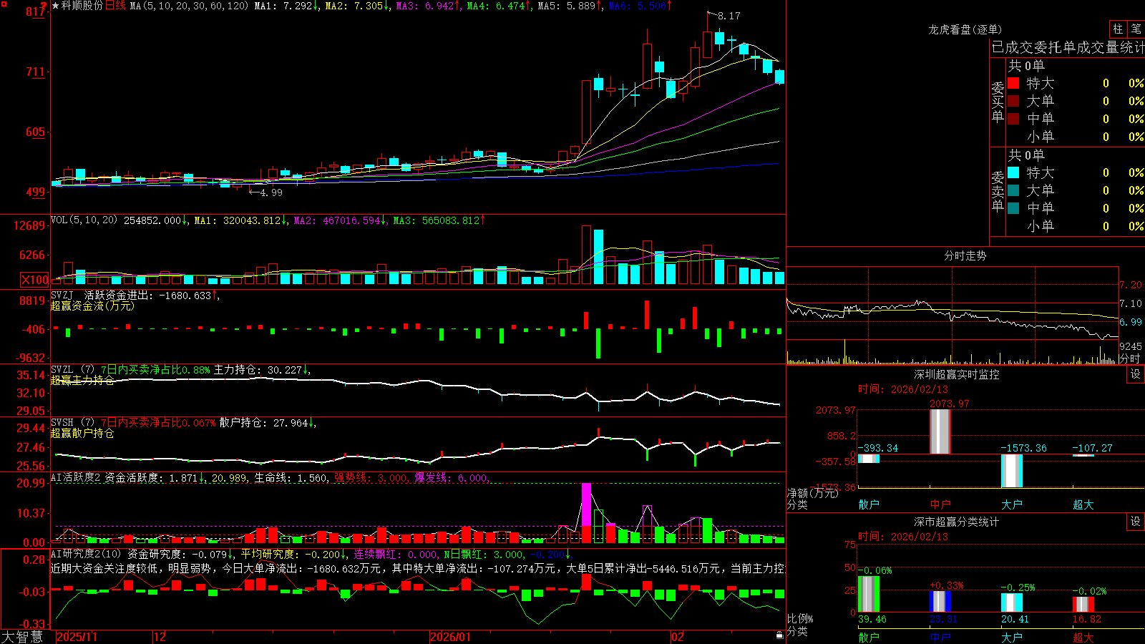Click the -1573.36 大户 cyan bar
1145x644 pixels.
pyautogui.click(x=1012, y=471)
